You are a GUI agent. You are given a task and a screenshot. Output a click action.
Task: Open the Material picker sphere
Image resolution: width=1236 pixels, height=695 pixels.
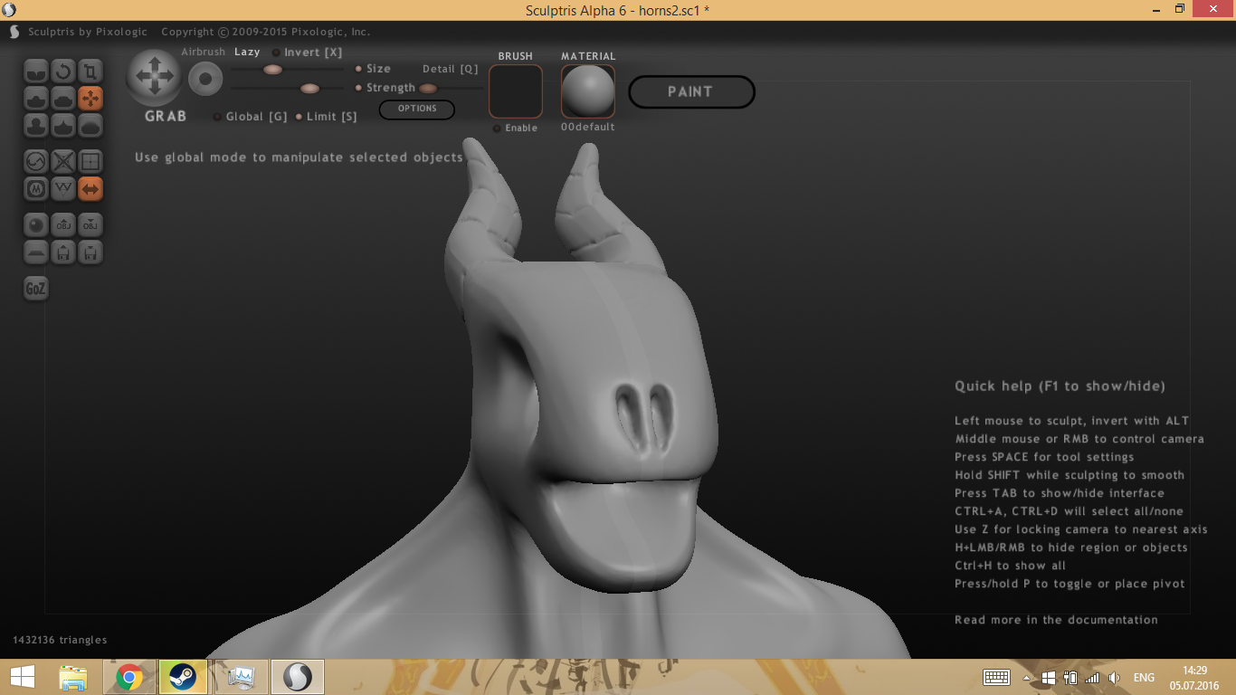coord(588,91)
